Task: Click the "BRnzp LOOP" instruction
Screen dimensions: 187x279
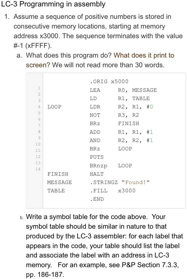Action: click(111, 166)
